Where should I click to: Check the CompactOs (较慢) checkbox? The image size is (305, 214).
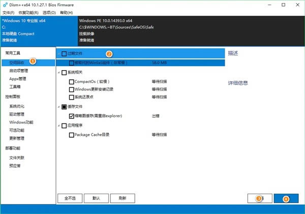[71, 82]
